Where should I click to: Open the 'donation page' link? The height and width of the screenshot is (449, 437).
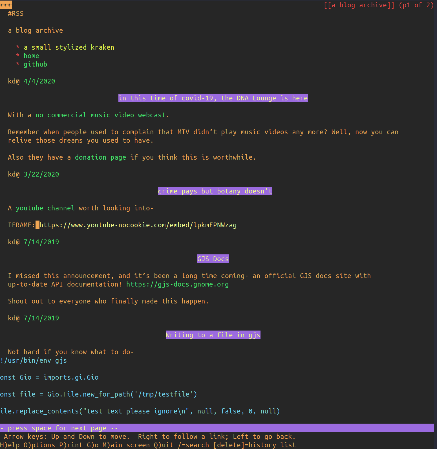click(x=100, y=157)
